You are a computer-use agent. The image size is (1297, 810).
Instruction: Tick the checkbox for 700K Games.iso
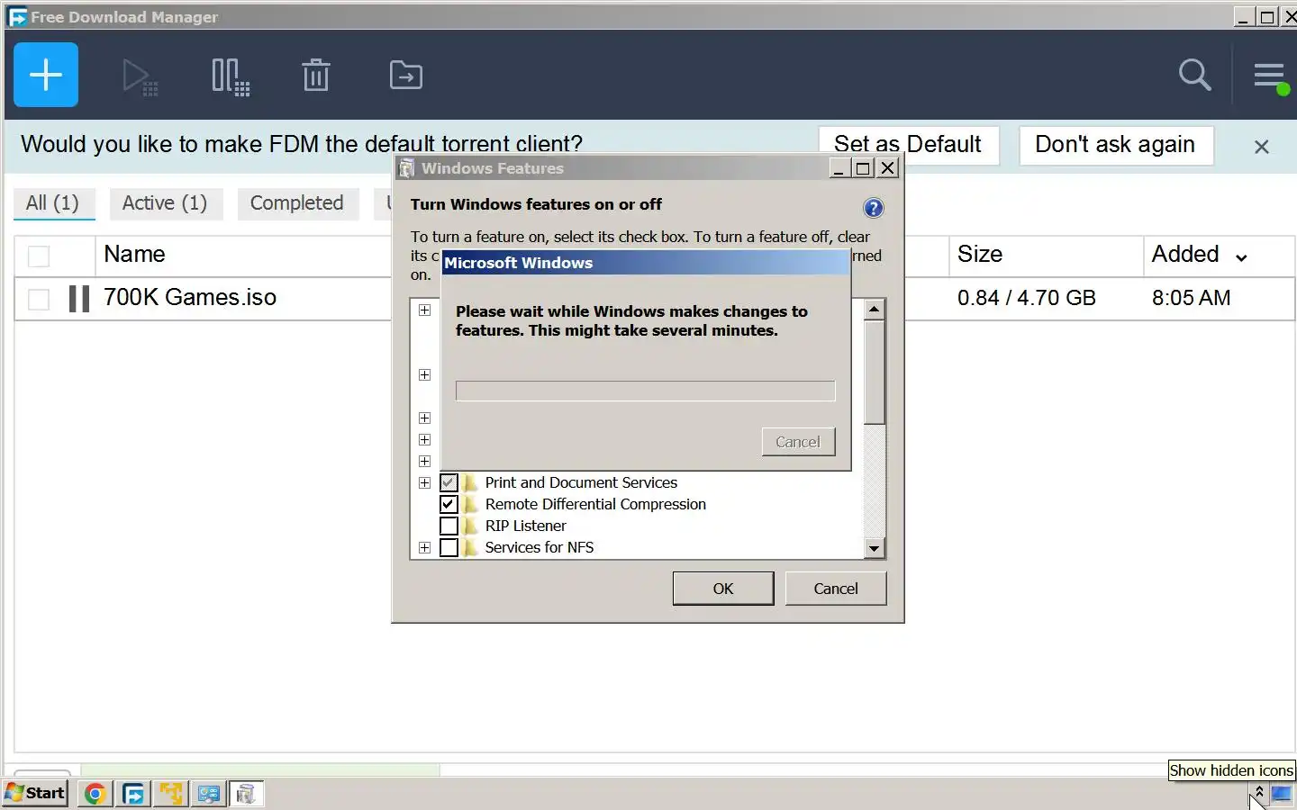click(x=39, y=299)
